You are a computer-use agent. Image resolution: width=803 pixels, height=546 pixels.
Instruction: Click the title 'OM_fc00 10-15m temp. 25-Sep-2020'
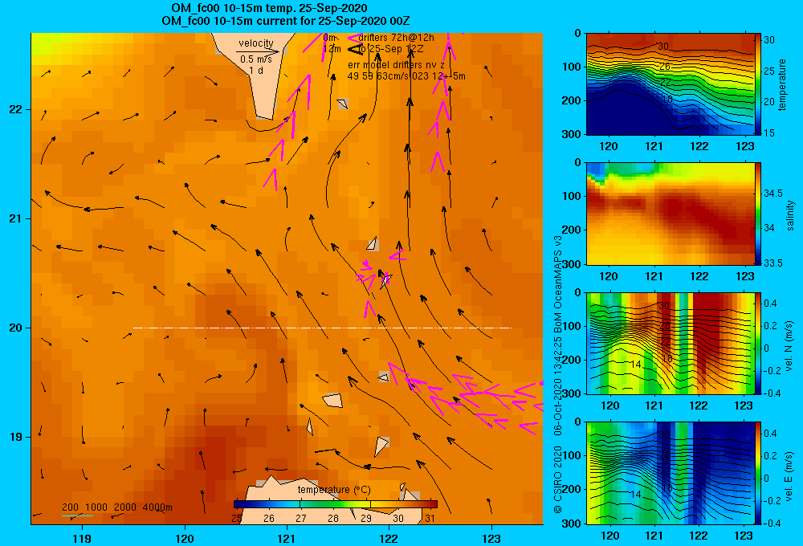tap(269, 8)
